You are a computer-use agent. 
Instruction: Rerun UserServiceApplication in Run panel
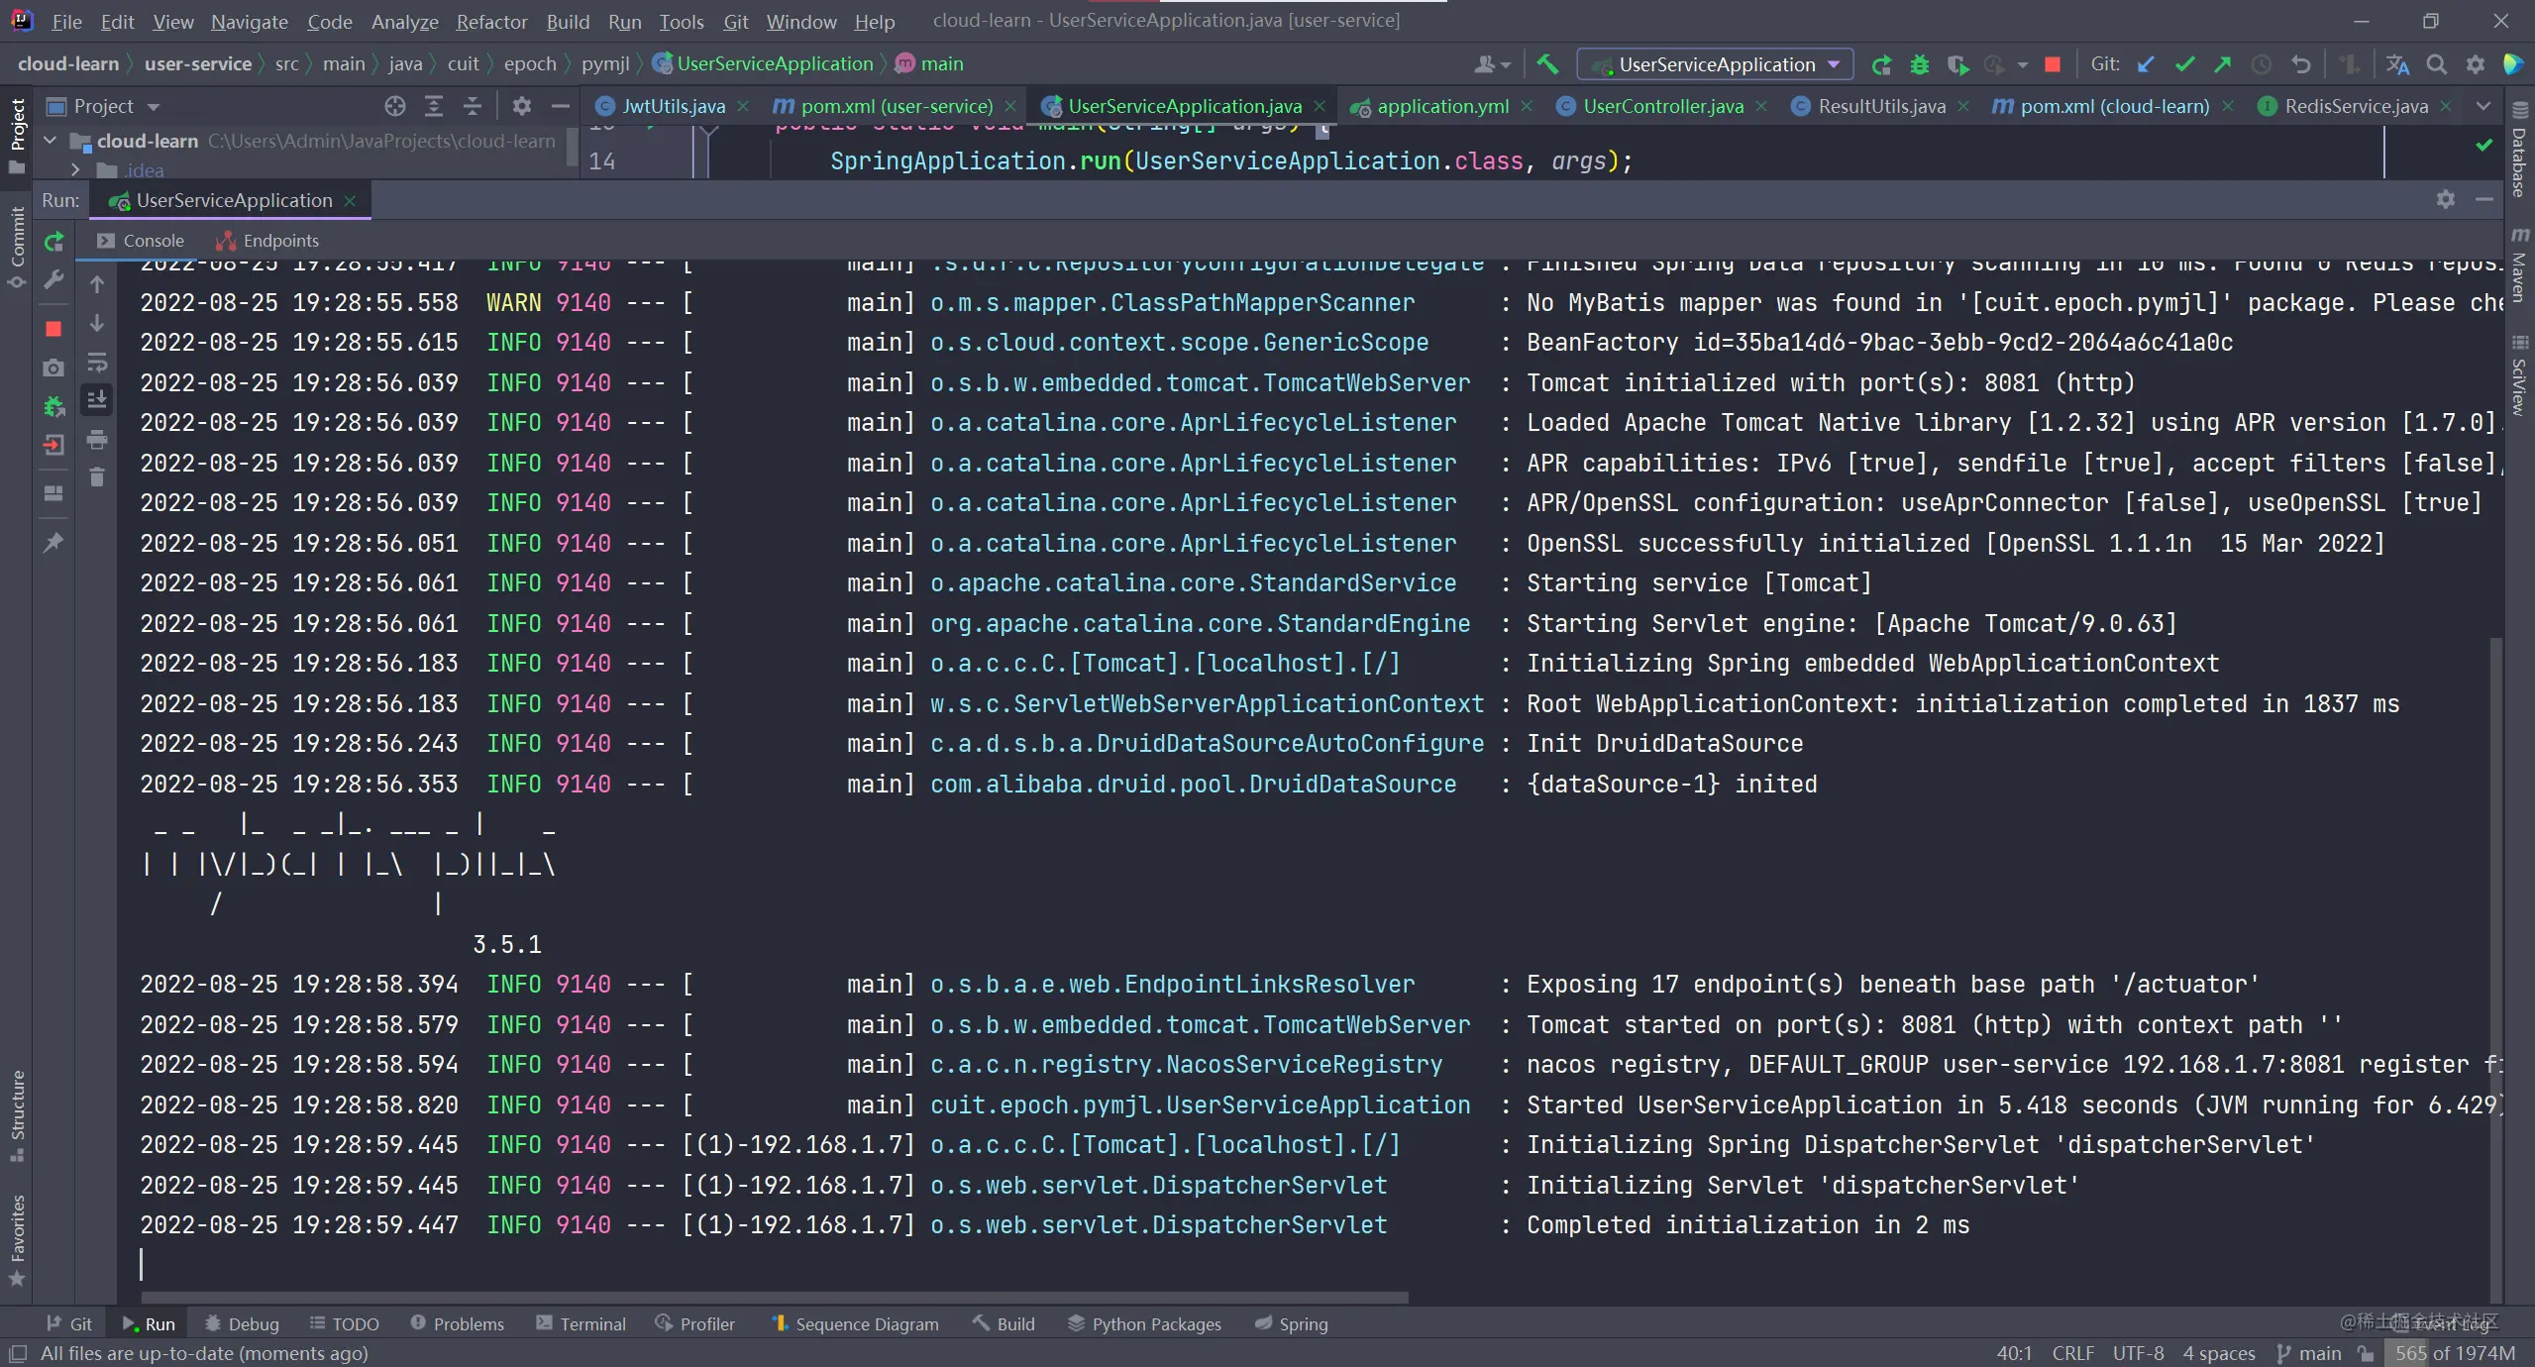tap(54, 241)
